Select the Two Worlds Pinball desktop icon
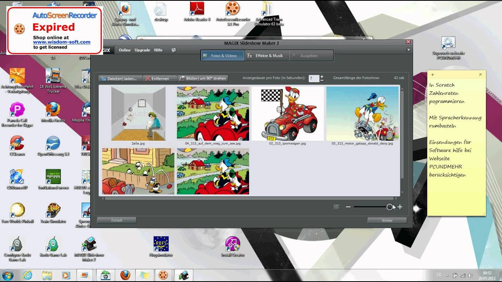502x282 pixels. [x=17, y=213]
